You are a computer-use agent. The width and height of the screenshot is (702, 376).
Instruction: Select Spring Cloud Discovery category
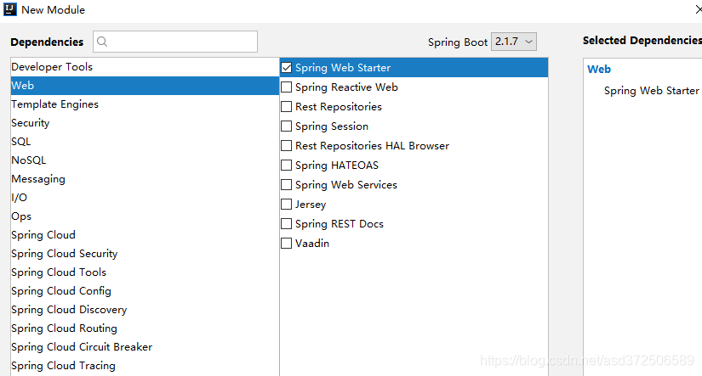(145, 310)
